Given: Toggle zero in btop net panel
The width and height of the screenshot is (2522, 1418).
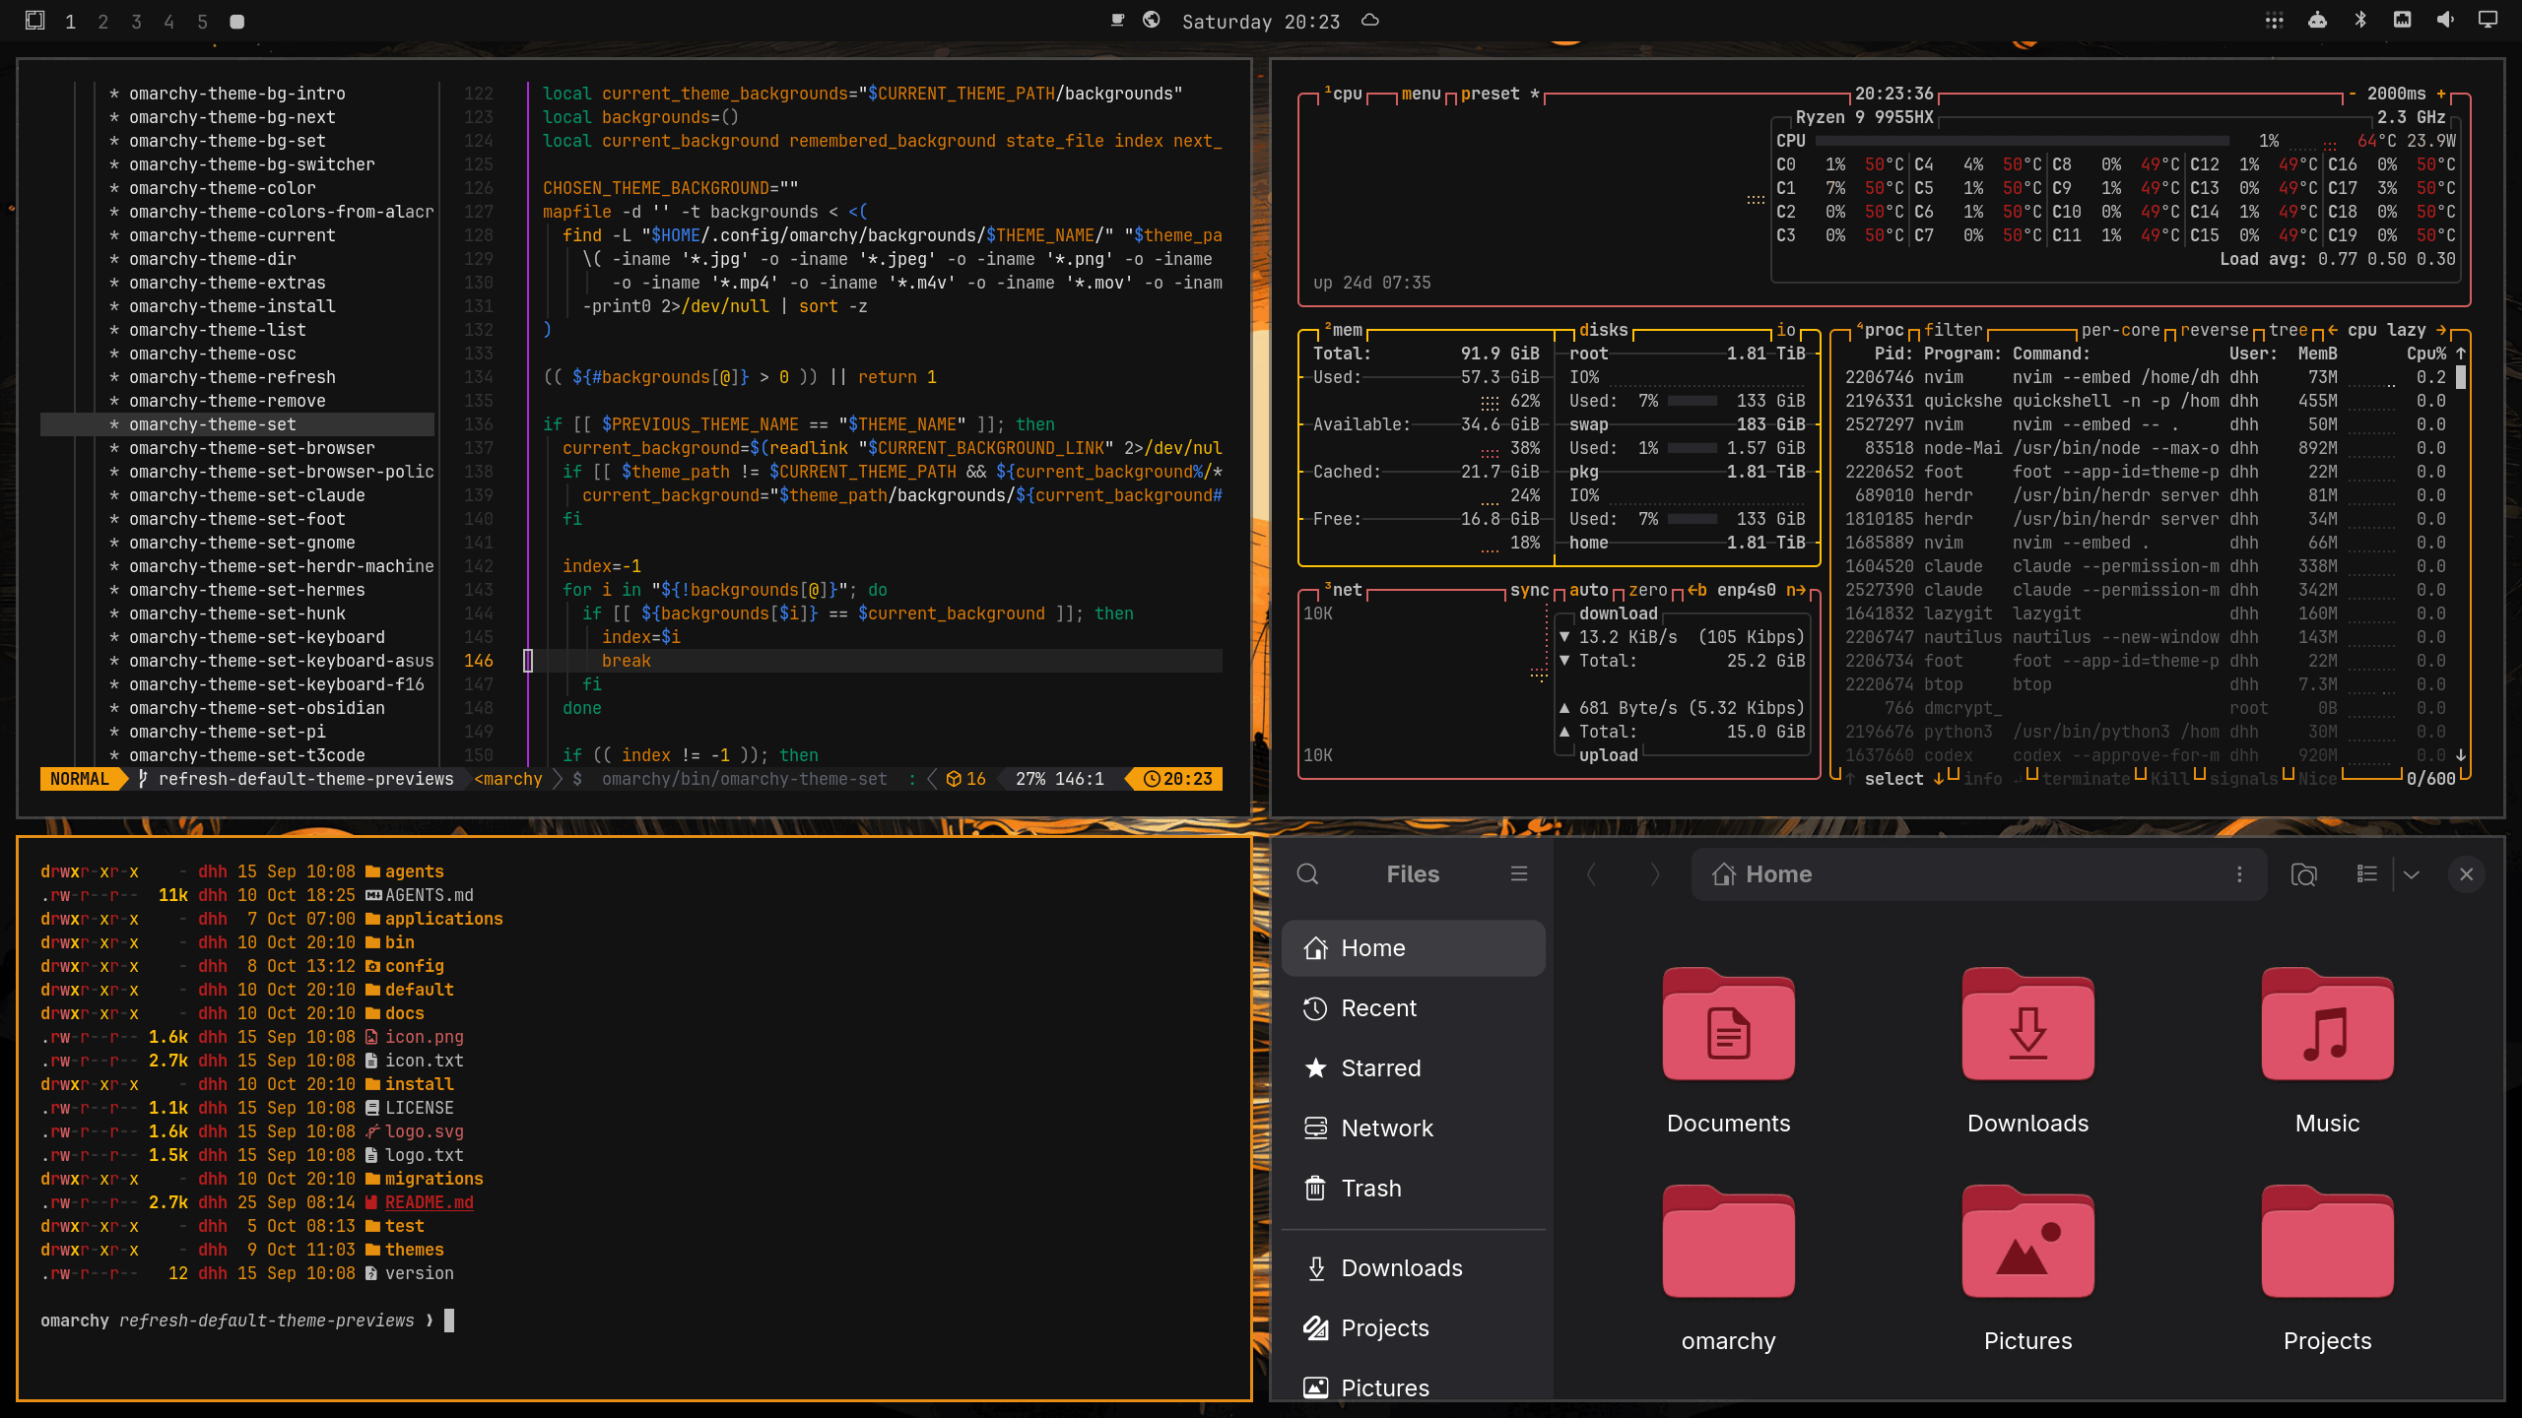Looking at the screenshot, I should [1647, 590].
